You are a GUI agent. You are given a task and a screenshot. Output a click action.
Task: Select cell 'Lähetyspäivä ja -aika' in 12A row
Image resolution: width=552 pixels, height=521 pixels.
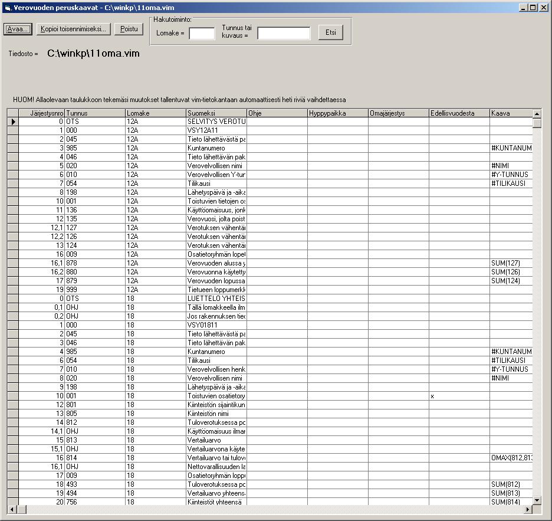(x=216, y=192)
